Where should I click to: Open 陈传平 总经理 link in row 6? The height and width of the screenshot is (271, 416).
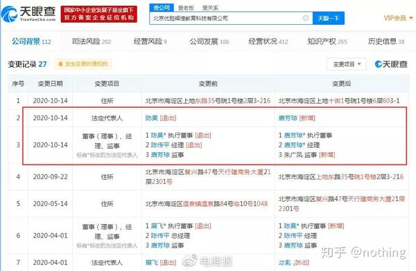pyautogui.click(x=160, y=236)
